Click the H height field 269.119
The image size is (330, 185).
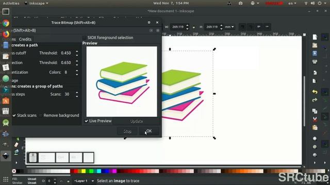coord(212,27)
